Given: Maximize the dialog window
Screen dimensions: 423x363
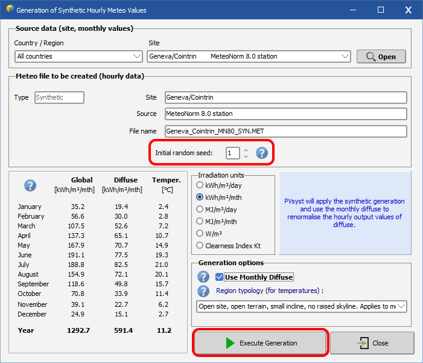Looking at the screenshot, I should (381, 10).
